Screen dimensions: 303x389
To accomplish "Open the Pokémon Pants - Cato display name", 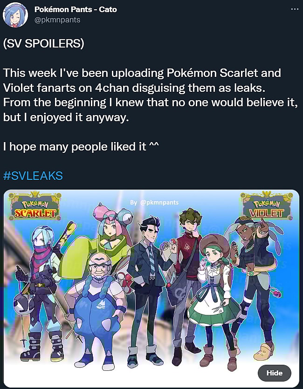I will (76, 9).
